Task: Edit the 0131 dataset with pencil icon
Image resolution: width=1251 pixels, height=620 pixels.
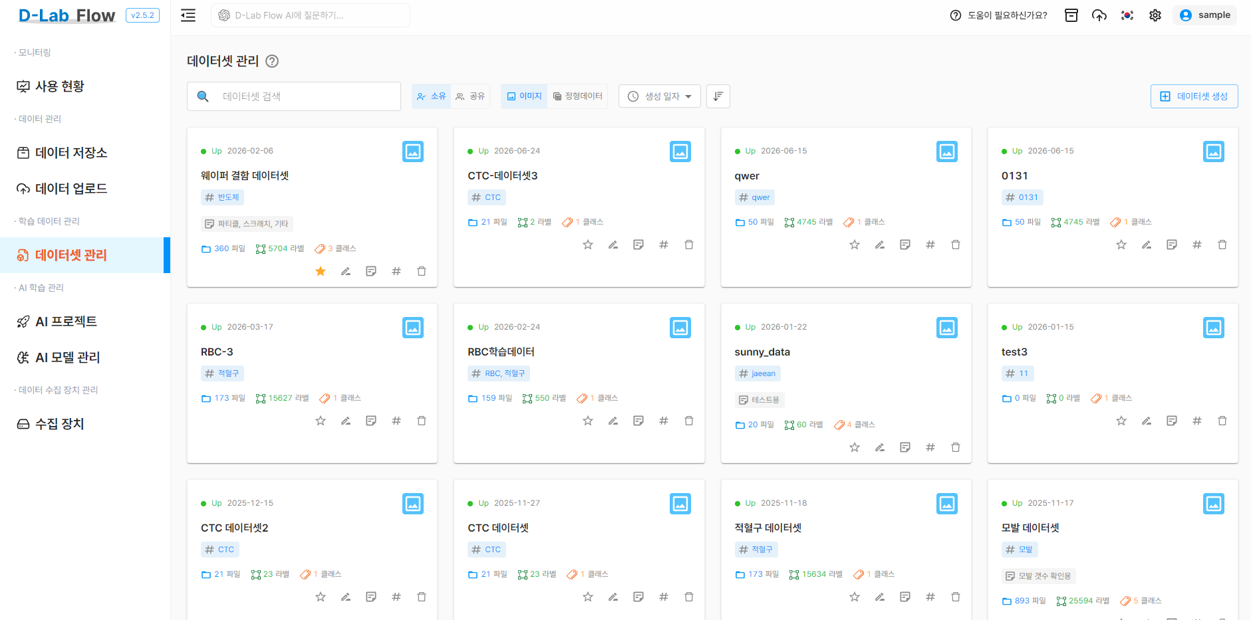Action: pos(1147,245)
